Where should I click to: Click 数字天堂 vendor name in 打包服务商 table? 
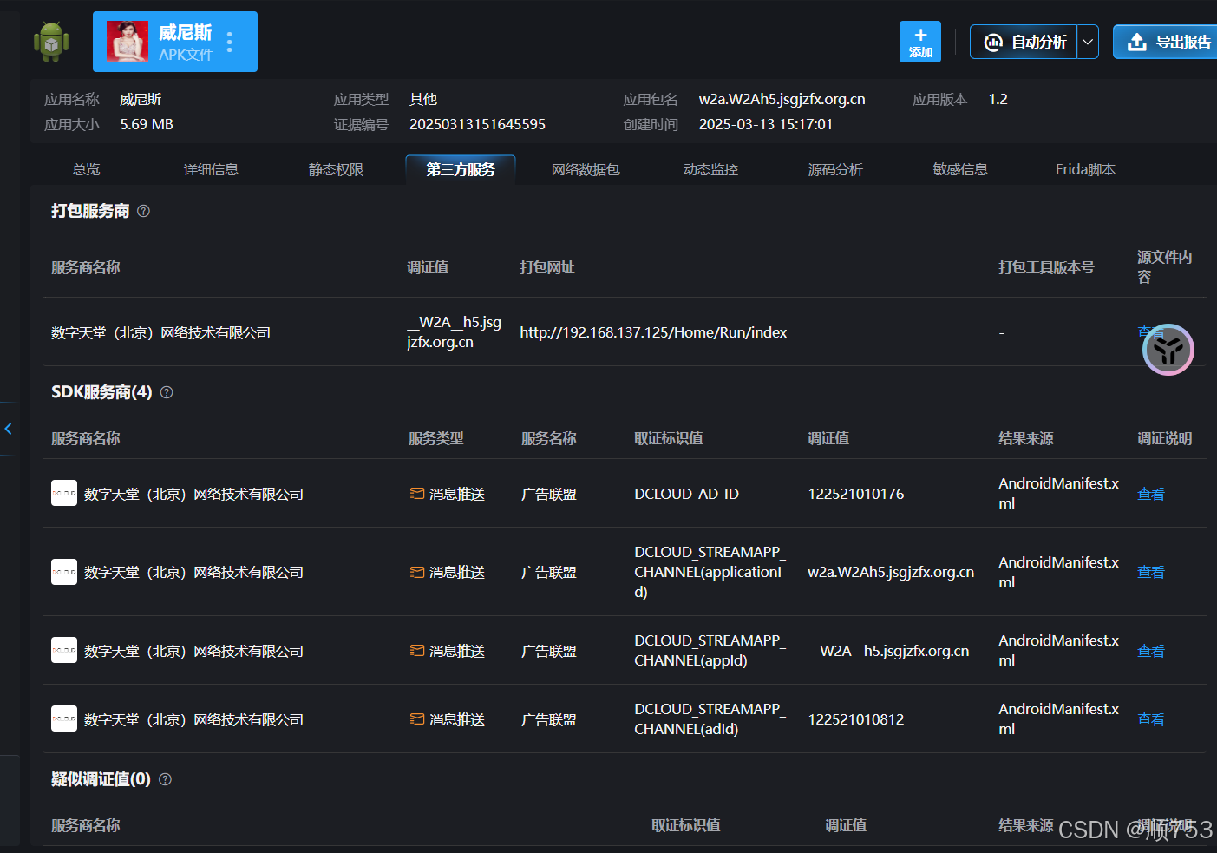point(160,332)
